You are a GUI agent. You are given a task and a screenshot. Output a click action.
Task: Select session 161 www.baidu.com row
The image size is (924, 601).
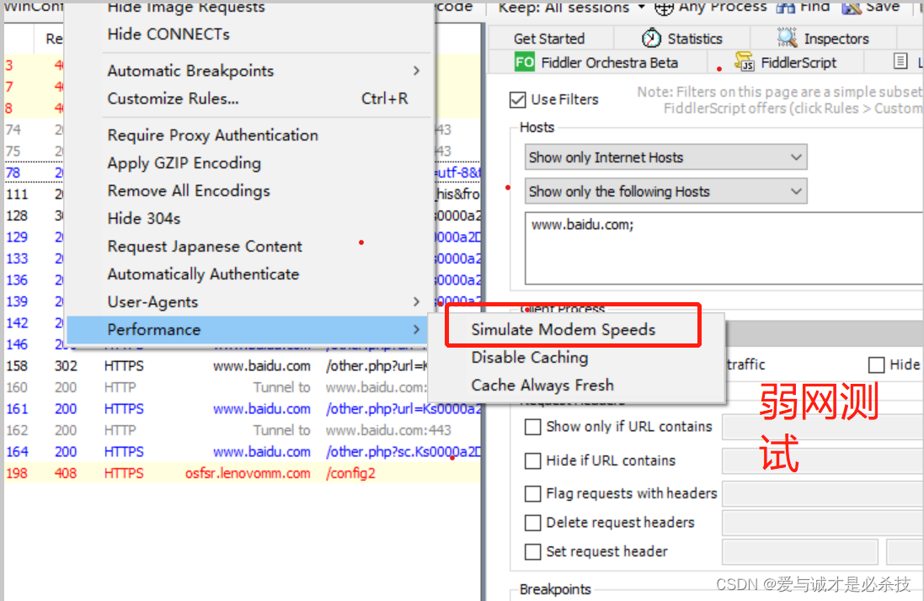243,409
